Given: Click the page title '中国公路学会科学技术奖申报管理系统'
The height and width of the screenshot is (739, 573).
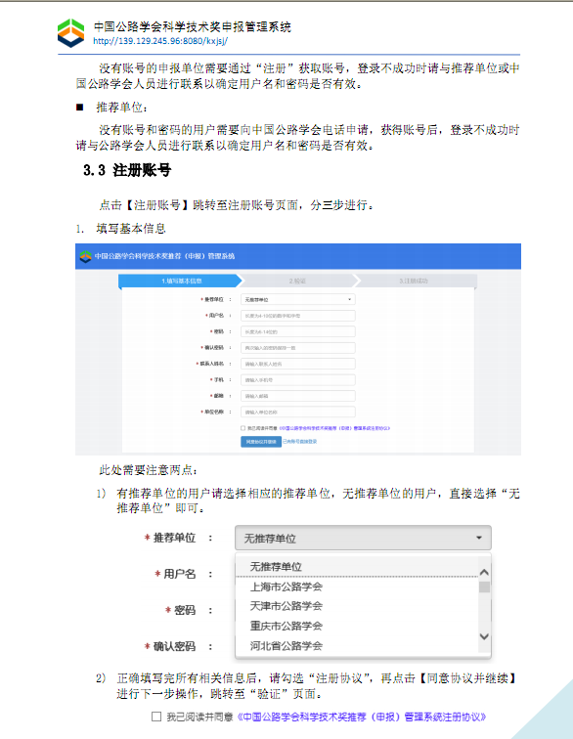Looking at the screenshot, I should tap(192, 26).
